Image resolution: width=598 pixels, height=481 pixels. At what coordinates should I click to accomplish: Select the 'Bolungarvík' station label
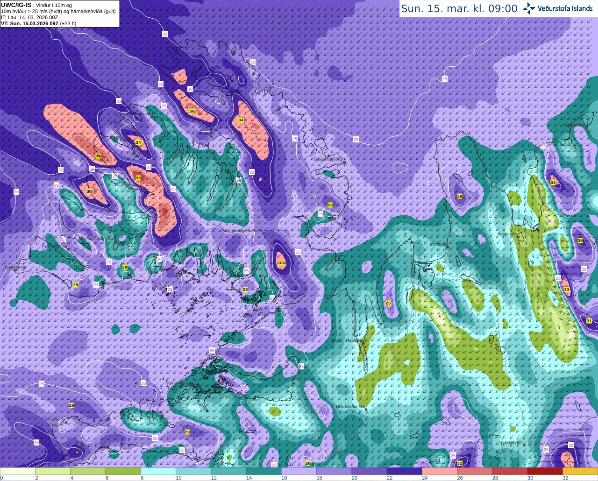point(139,113)
